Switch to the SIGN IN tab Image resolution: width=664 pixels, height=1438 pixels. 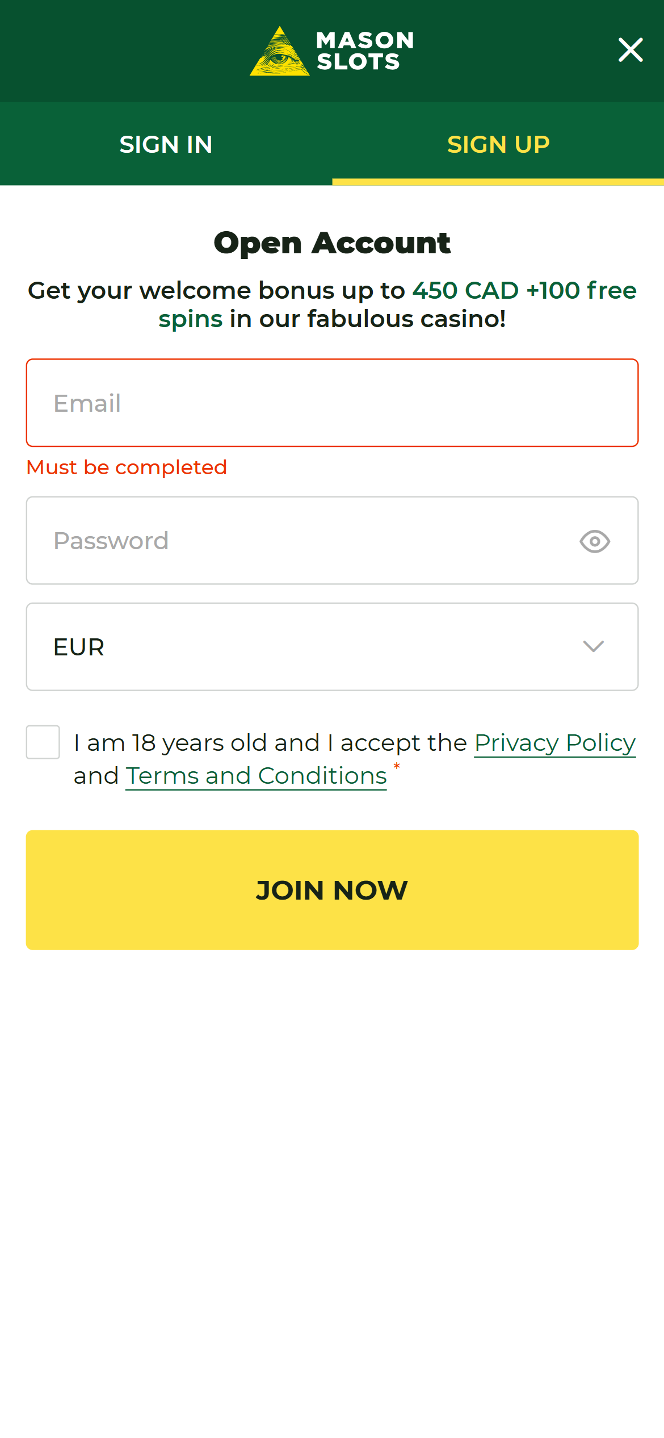pos(166,144)
